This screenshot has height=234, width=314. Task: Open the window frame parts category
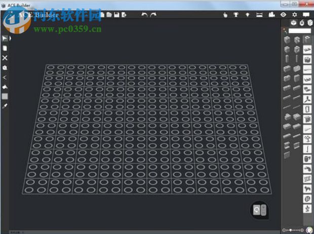[x=307, y=109]
